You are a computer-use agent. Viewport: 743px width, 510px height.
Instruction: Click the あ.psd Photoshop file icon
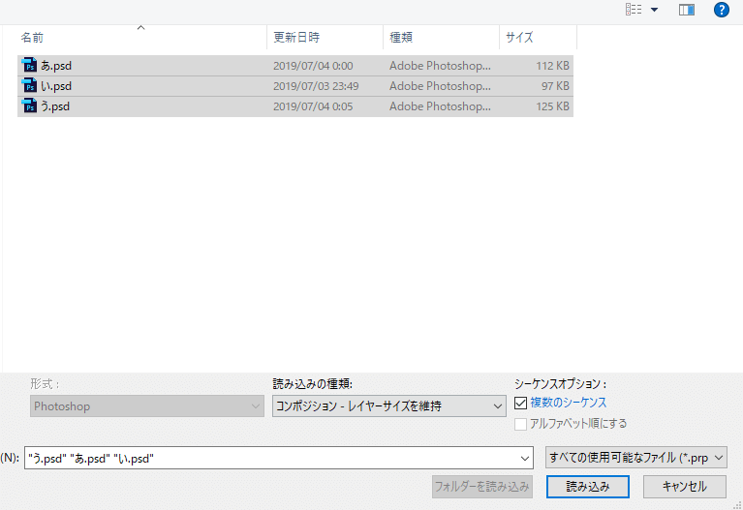click(29, 66)
